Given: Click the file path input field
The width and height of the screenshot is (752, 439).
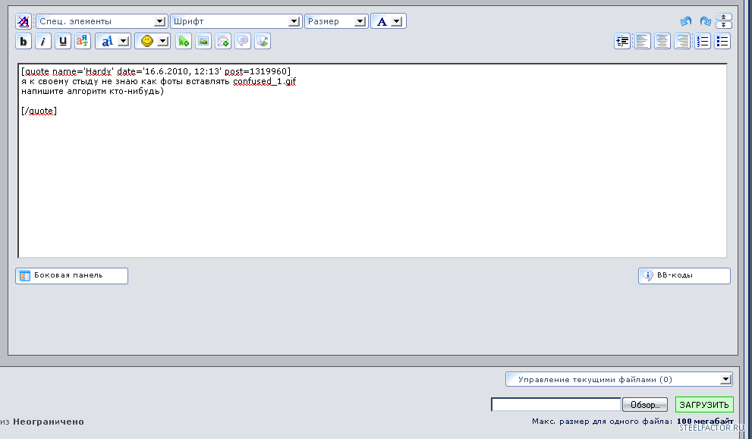Looking at the screenshot, I should pos(555,405).
